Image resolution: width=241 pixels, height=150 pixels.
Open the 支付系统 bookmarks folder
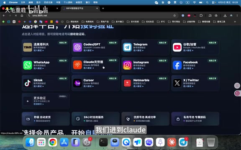point(133,22)
